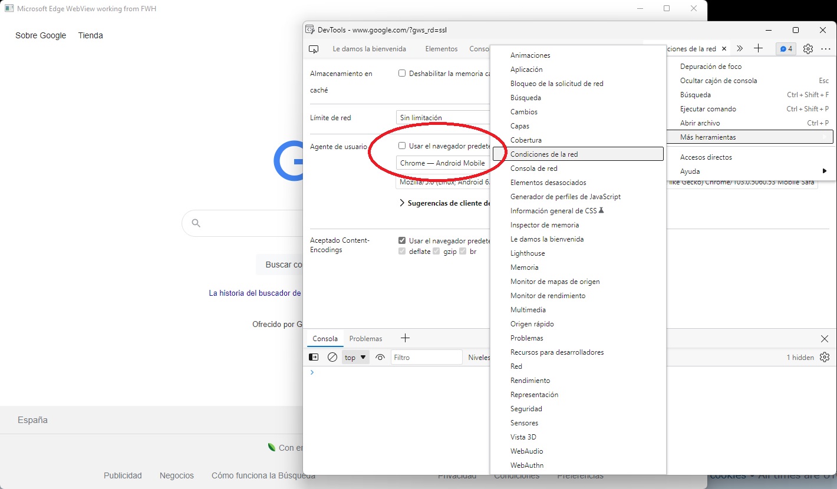Open the top frame context dropdown

pyautogui.click(x=355, y=357)
